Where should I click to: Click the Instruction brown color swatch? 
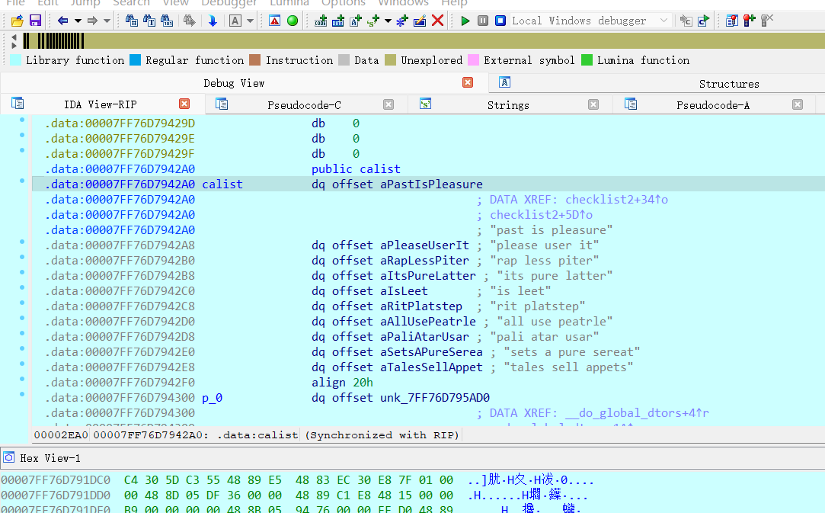tap(255, 60)
